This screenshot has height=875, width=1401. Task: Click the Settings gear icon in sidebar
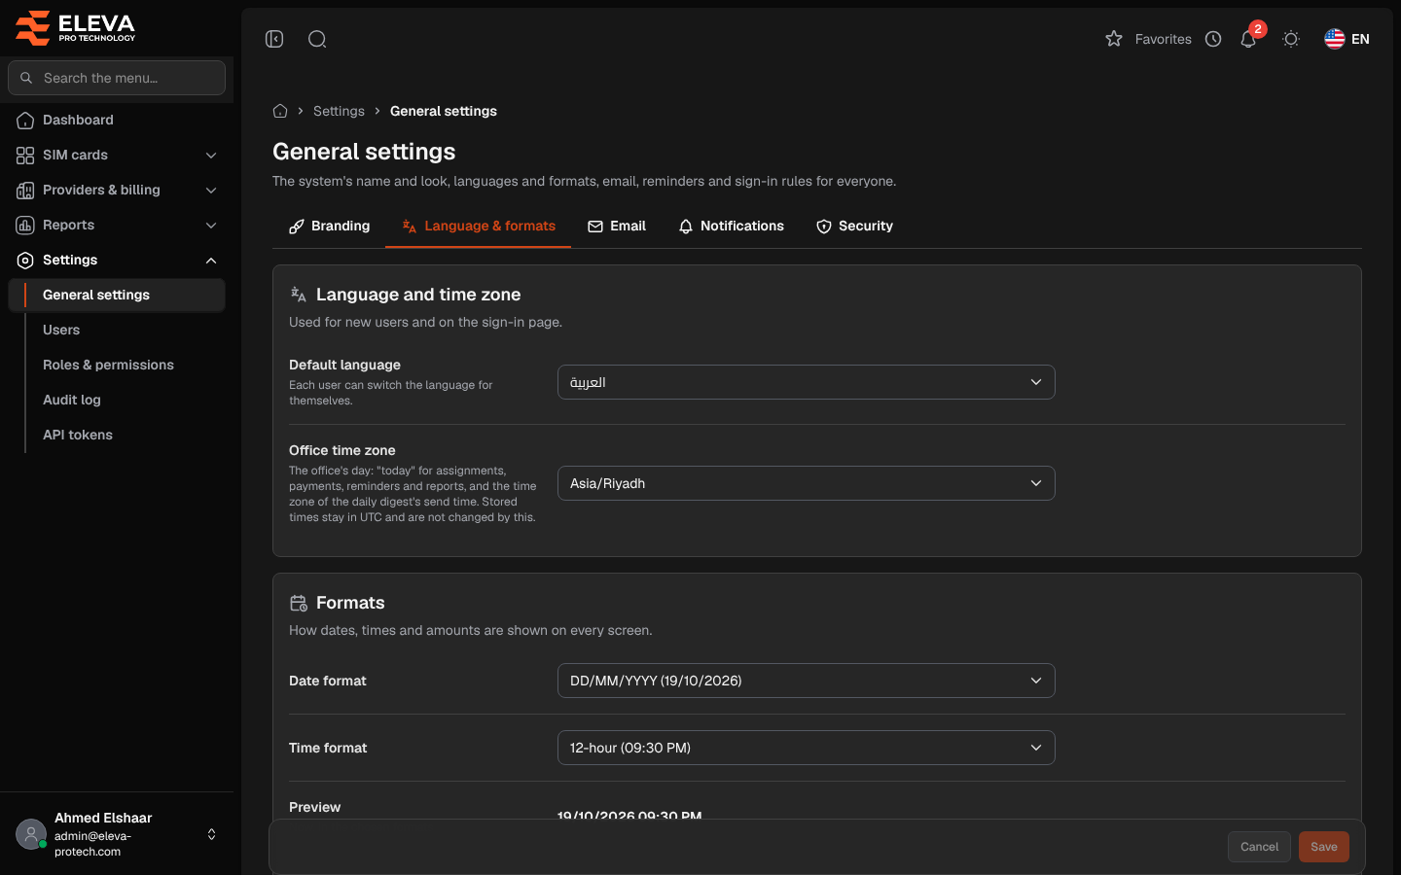click(x=25, y=261)
